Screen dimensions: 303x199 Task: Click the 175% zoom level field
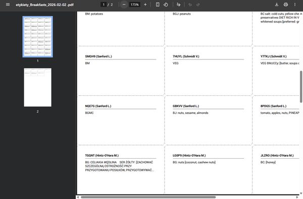[134, 5]
